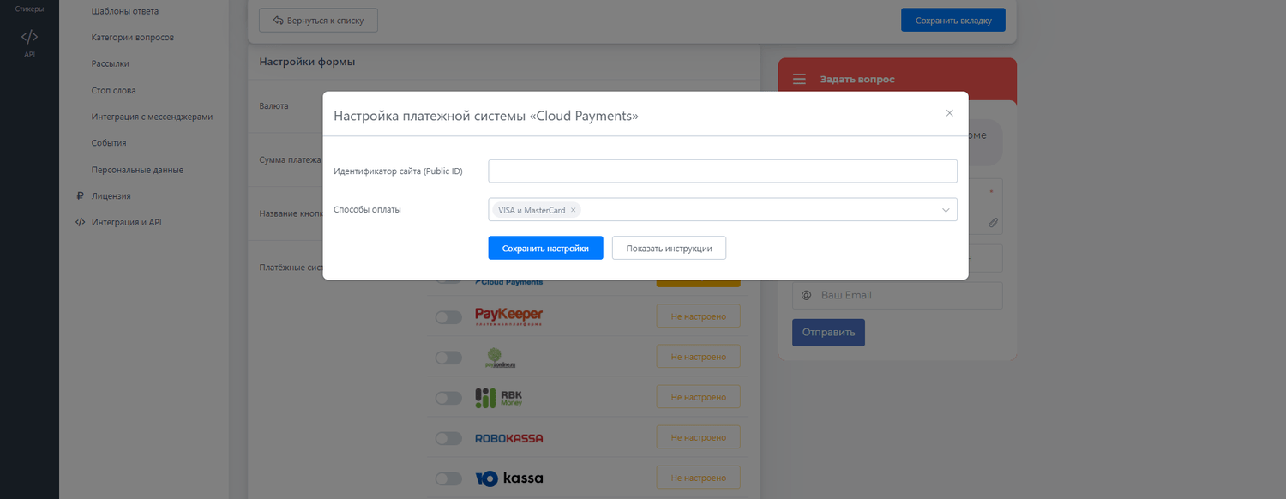The image size is (1286, 499).
Task: Open the Лицензия section
Action: coord(111,195)
